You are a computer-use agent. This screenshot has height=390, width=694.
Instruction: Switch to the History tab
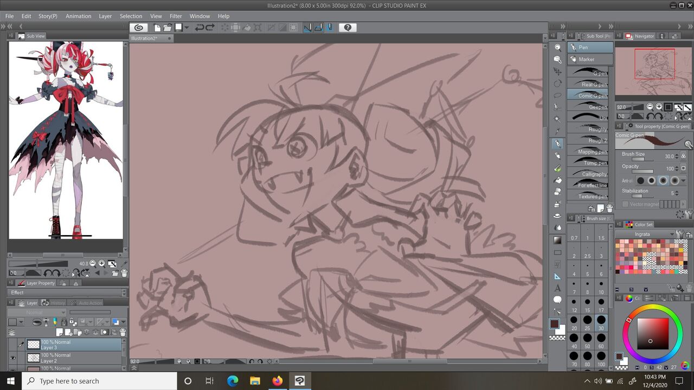tap(53, 303)
